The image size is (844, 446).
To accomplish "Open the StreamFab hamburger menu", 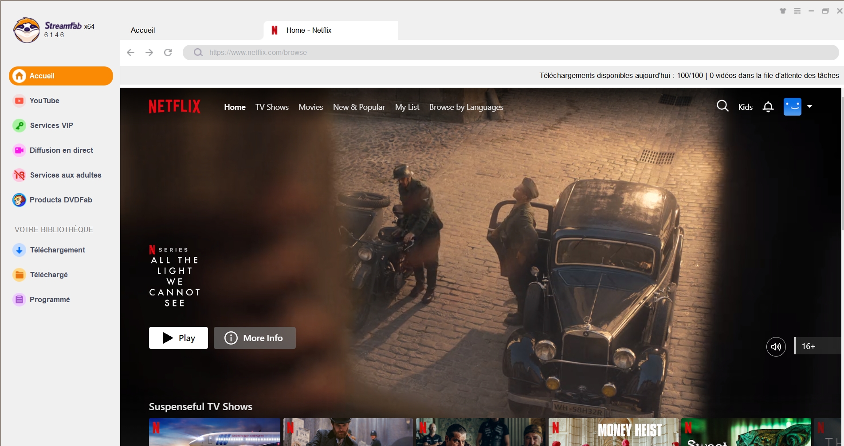I will [797, 11].
